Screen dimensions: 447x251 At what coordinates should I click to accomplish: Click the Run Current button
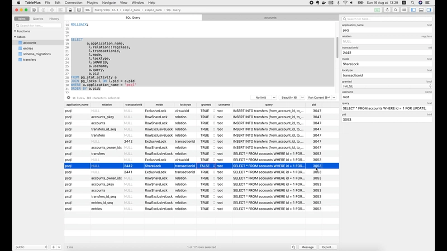tap(319, 98)
